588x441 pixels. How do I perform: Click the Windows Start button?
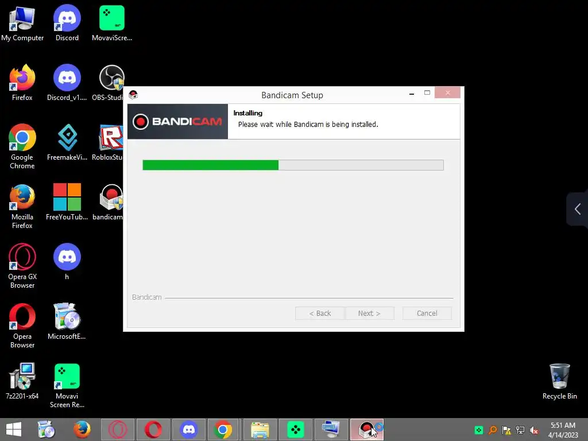[14, 430]
